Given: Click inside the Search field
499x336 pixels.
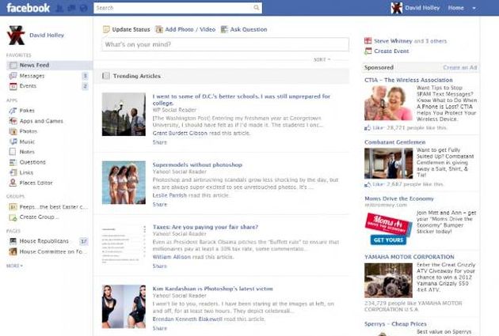Looking at the screenshot, I should [x=177, y=8].
